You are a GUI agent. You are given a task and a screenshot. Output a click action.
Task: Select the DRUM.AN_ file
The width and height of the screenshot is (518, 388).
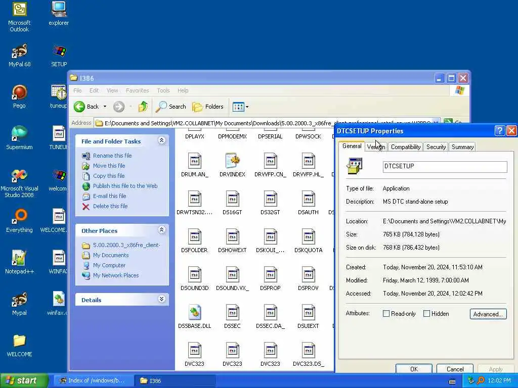[x=195, y=165]
